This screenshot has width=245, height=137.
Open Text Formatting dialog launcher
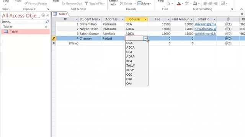pyautogui.click(x=232, y=9)
